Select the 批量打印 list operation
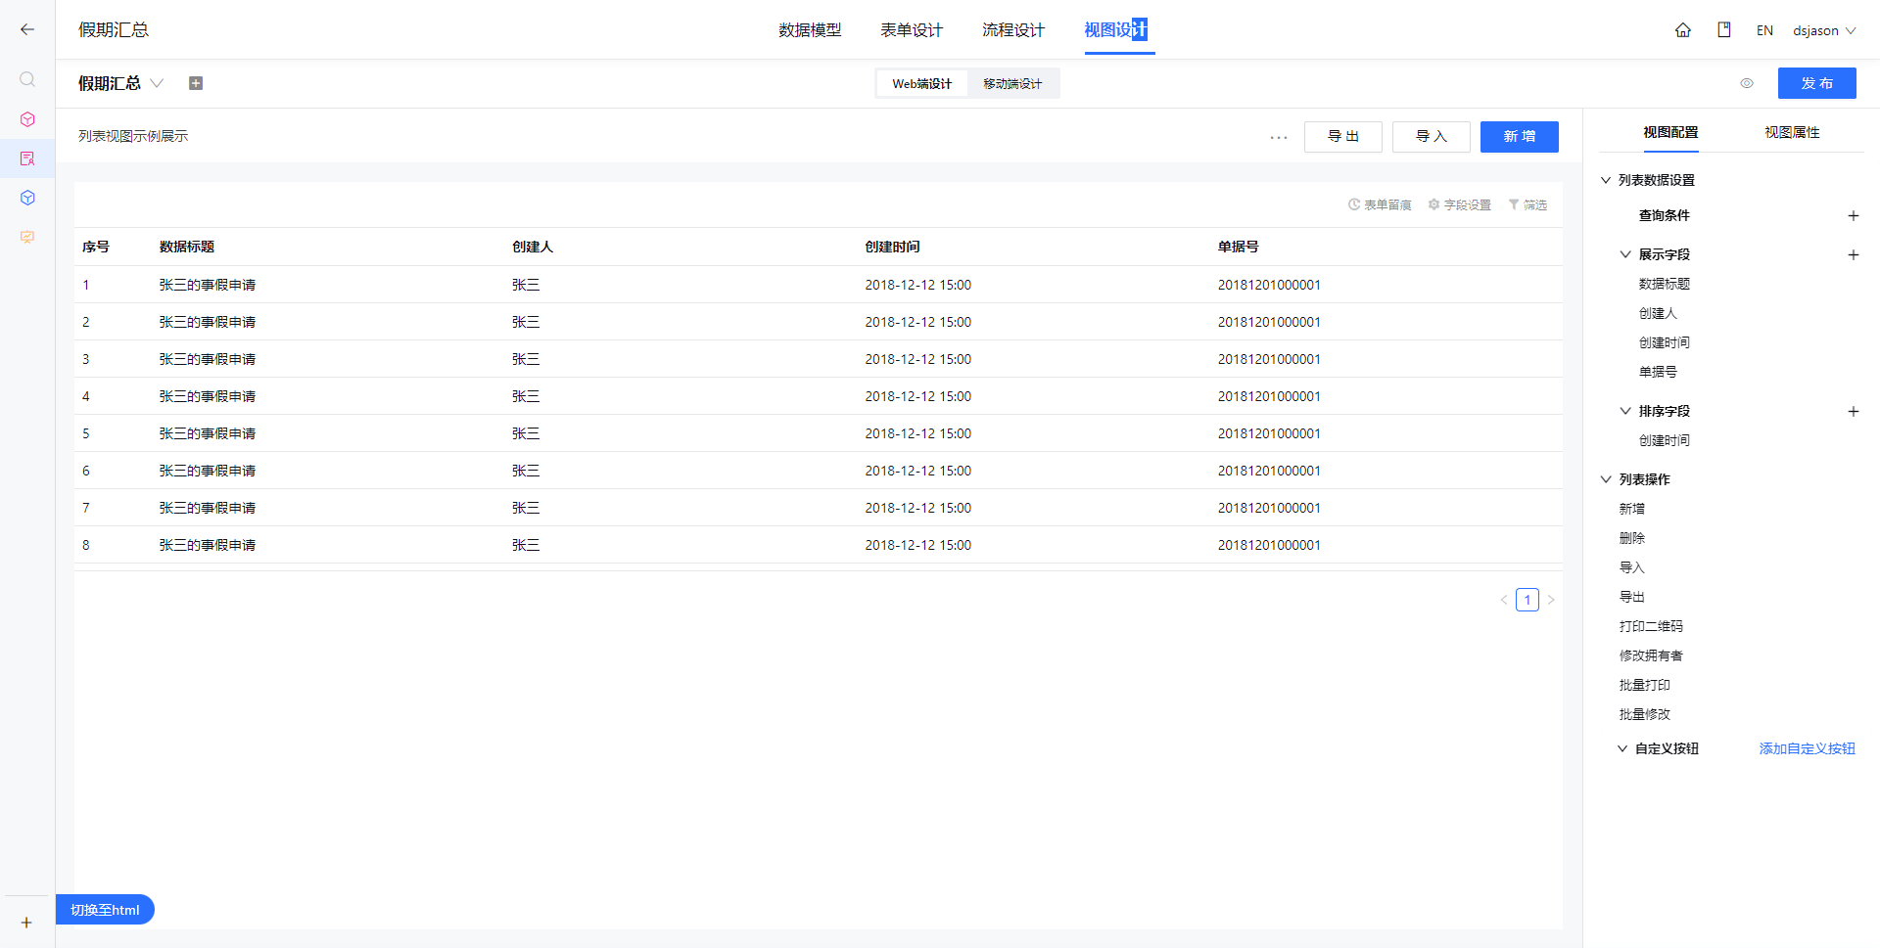Screen dimensions: 1880x948 (1645, 685)
